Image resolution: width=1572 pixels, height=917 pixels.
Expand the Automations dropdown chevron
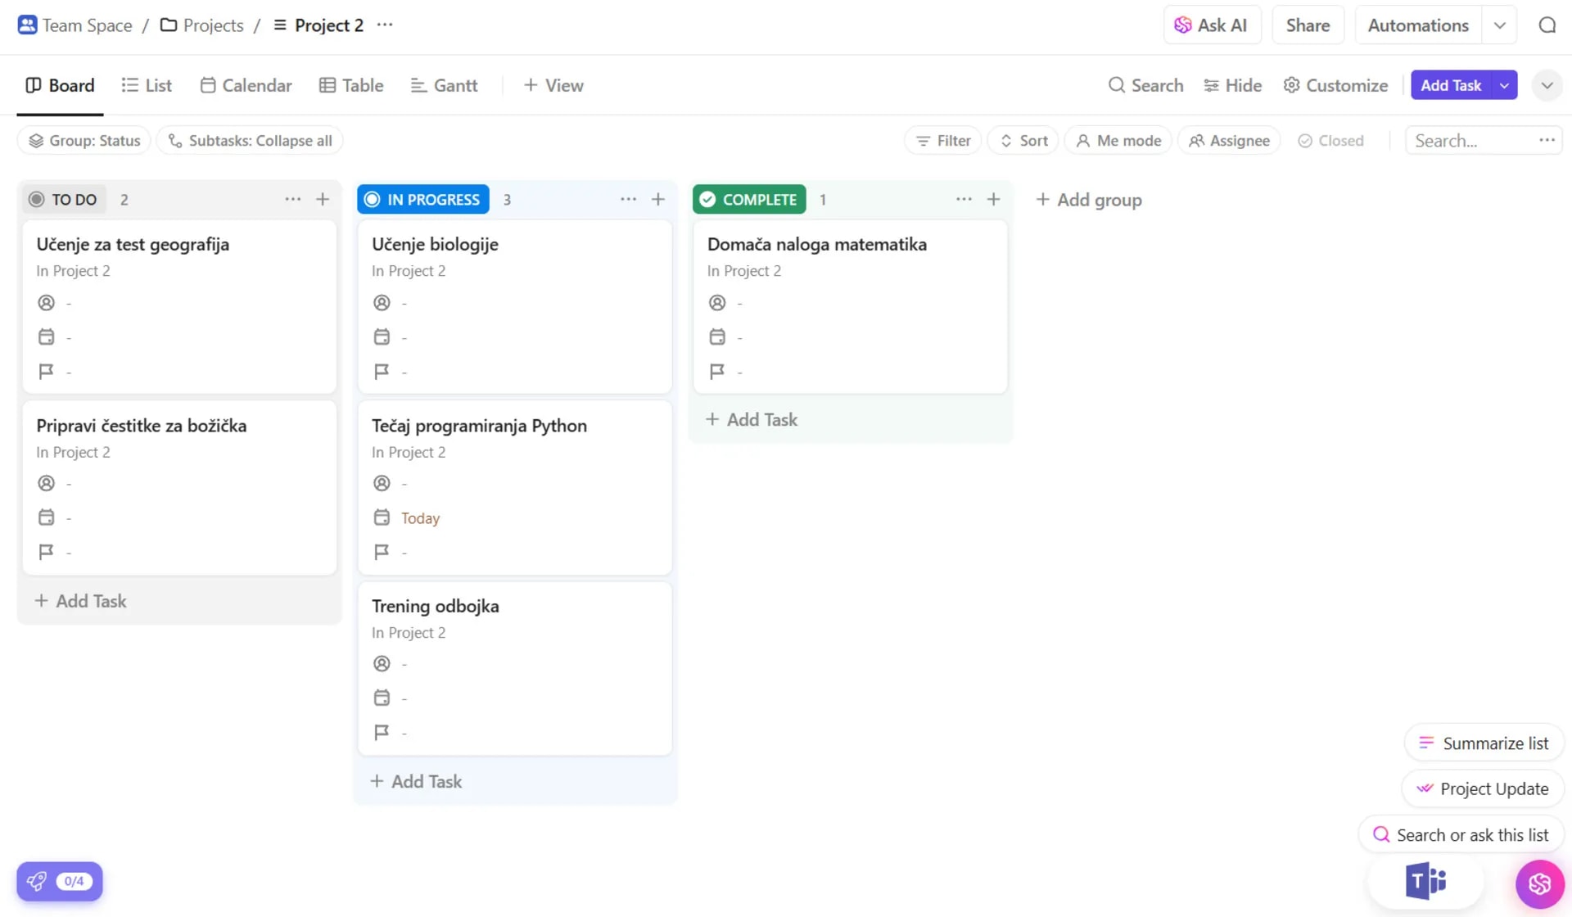1499,25
